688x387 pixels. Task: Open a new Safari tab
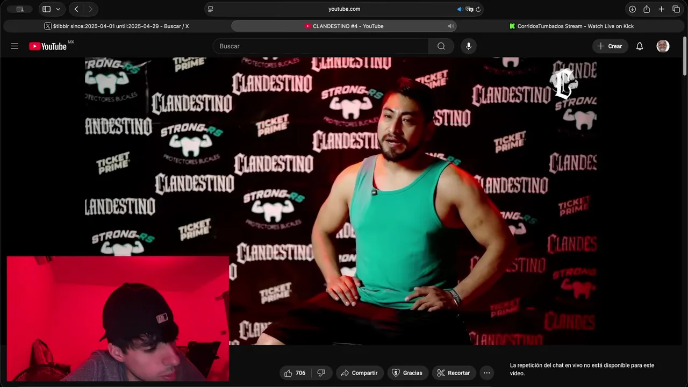coord(662,9)
